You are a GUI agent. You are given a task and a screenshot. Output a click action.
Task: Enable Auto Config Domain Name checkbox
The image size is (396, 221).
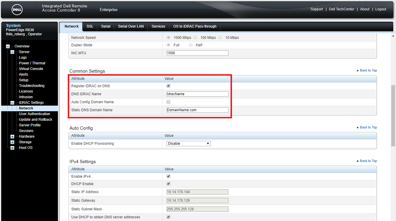pos(168,102)
